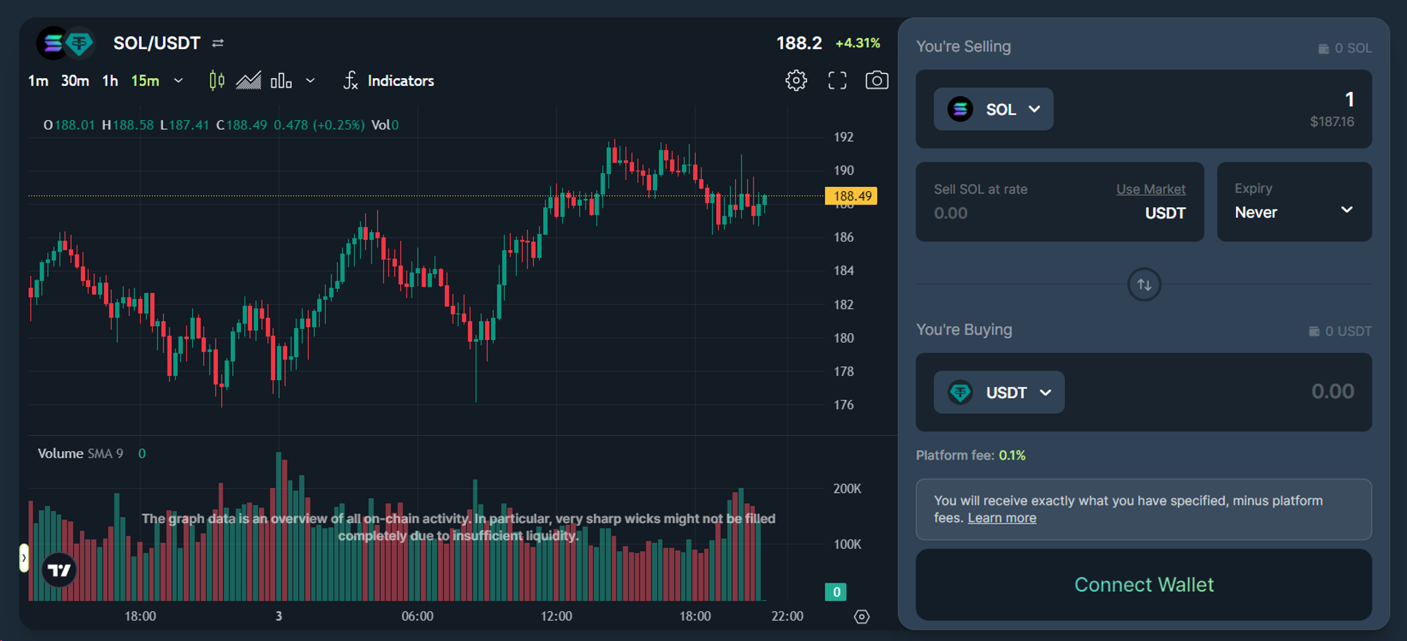Enter fullscreen chart mode
Screen dimensions: 1407x641
coord(837,81)
